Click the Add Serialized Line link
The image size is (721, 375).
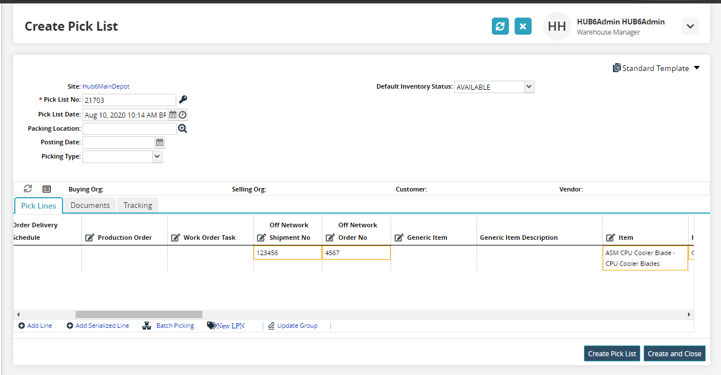tap(98, 326)
